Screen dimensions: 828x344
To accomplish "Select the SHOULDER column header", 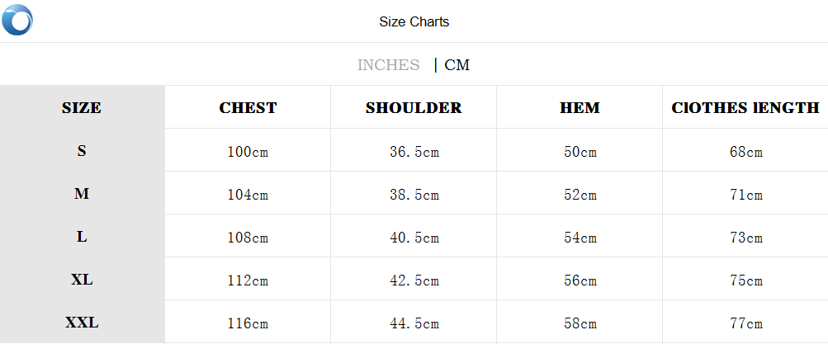I will pyautogui.click(x=414, y=108).
